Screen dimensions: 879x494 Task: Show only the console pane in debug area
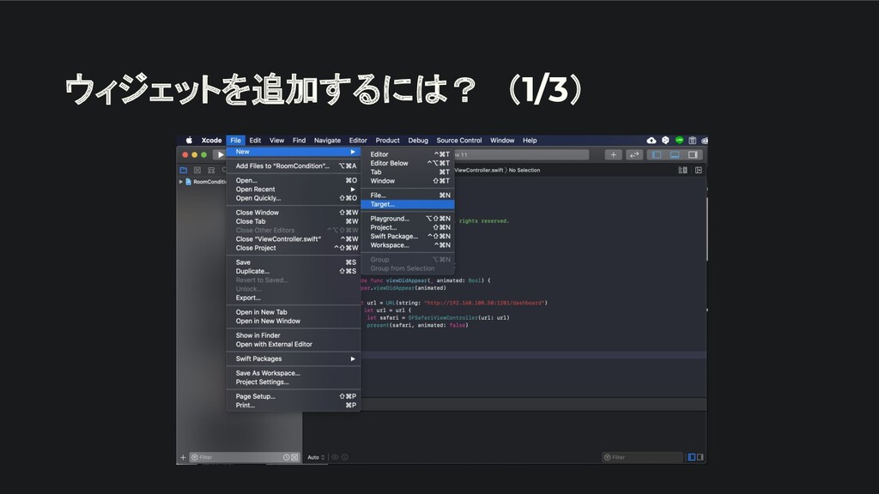click(700, 457)
